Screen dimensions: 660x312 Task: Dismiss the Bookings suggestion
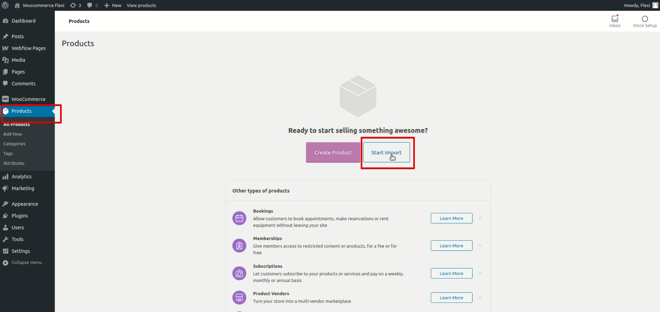[x=480, y=218]
